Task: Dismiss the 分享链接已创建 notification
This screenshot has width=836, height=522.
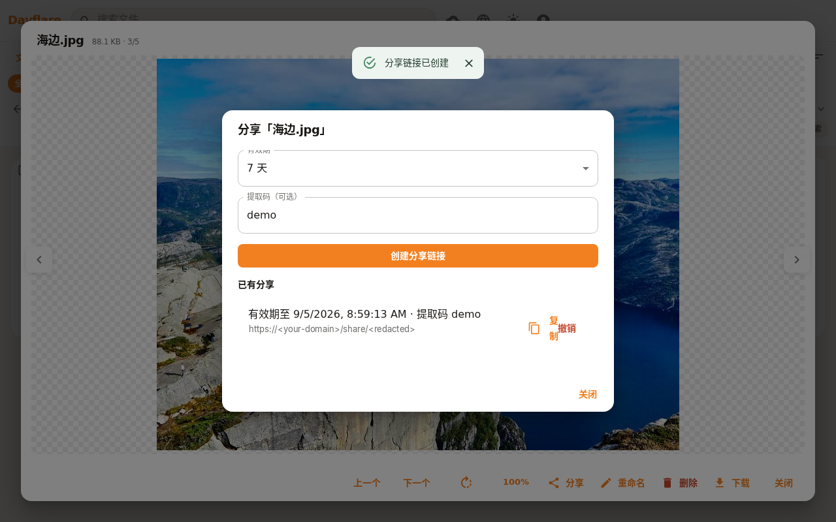Action: pos(468,63)
